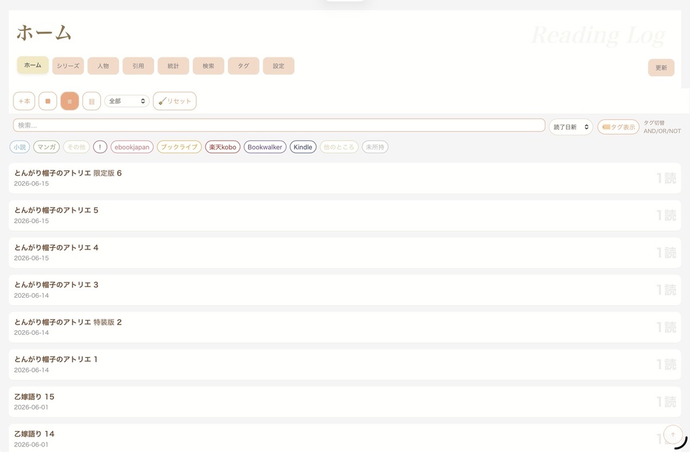Switch to the bookshelf spine view icon
The width and height of the screenshot is (690, 452).
92,101
